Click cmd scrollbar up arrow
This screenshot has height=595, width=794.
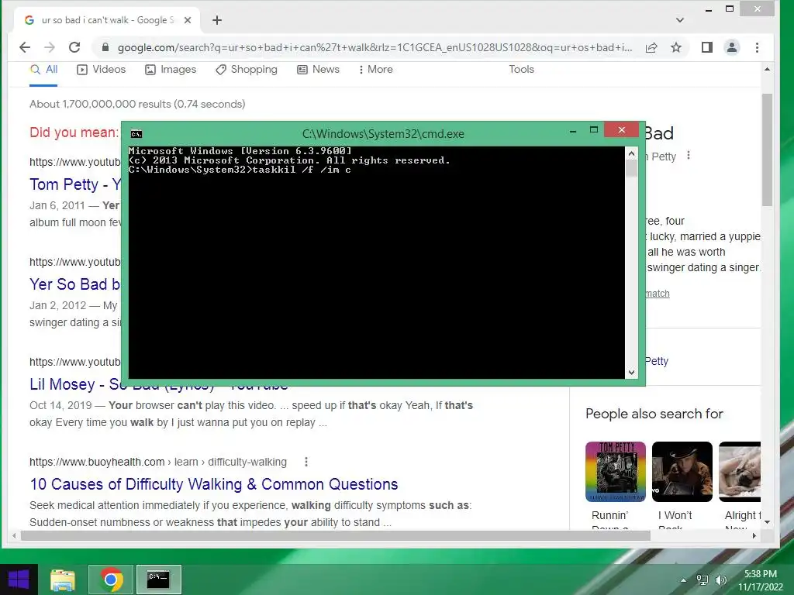[631, 153]
